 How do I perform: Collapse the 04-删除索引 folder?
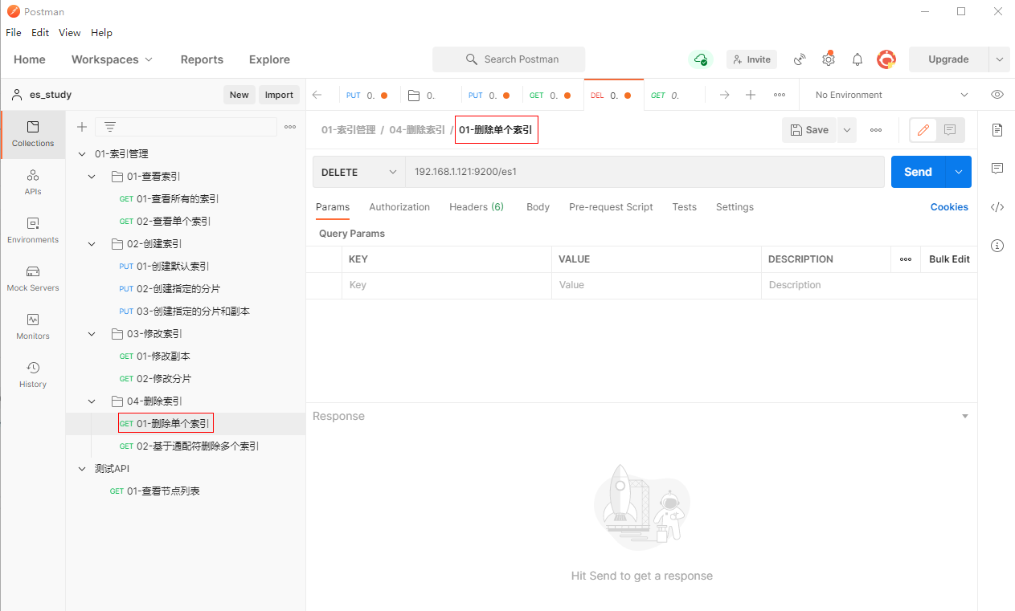pyautogui.click(x=92, y=401)
